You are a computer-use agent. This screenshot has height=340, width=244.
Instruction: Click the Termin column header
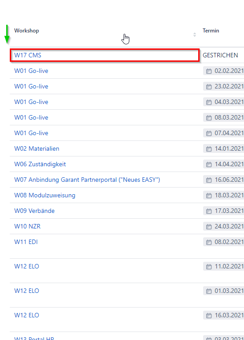(211, 31)
